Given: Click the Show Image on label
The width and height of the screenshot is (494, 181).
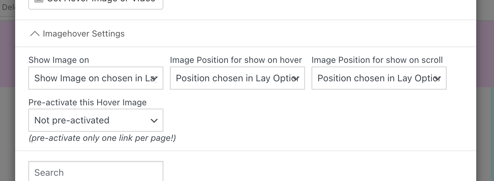Looking at the screenshot, I should pyautogui.click(x=59, y=60).
